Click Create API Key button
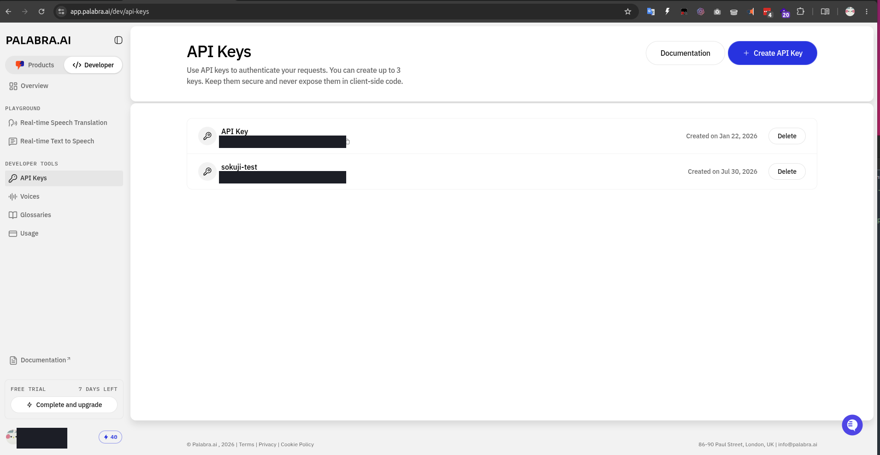 pos(772,53)
